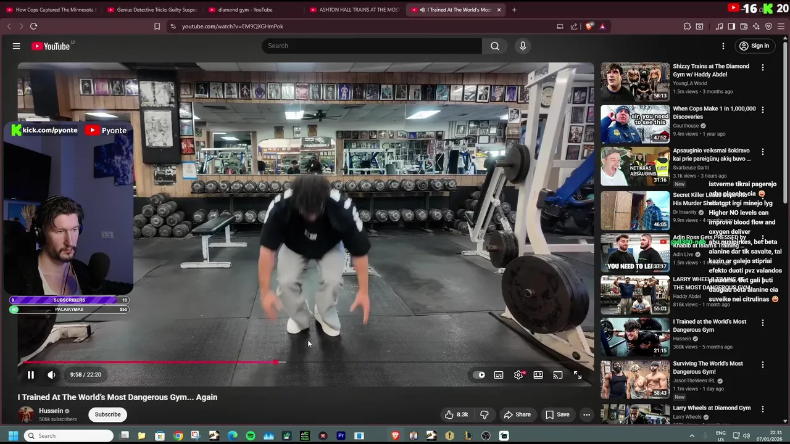This screenshot has height=444, width=790.
Task: Show hidden system tray icons
Action: (x=692, y=436)
